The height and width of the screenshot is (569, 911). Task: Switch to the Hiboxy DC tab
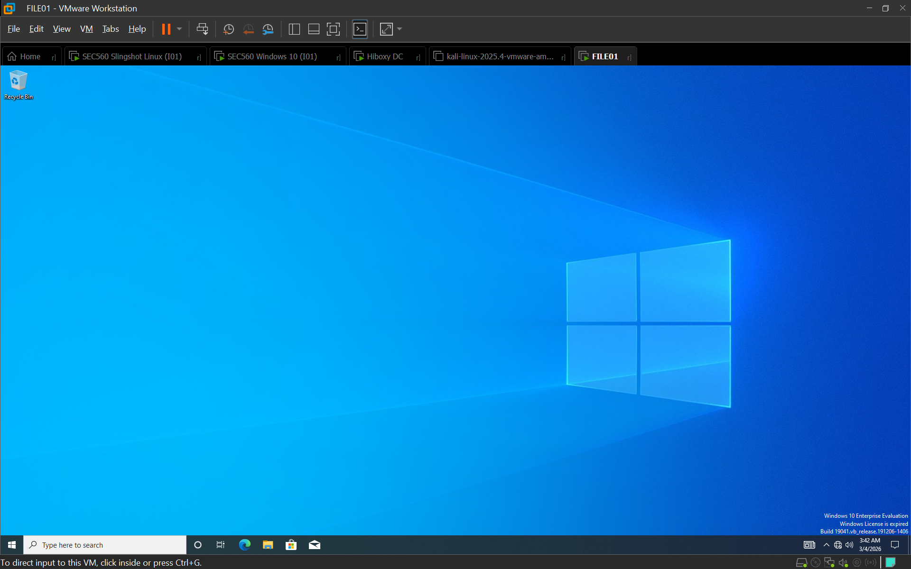pyautogui.click(x=384, y=56)
